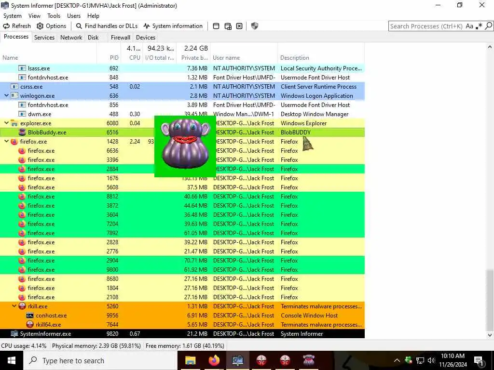Viewport: 494px width, 370px height.
Task: Toggle case sensitive search (Aa)
Action: pyautogui.click(x=469, y=26)
